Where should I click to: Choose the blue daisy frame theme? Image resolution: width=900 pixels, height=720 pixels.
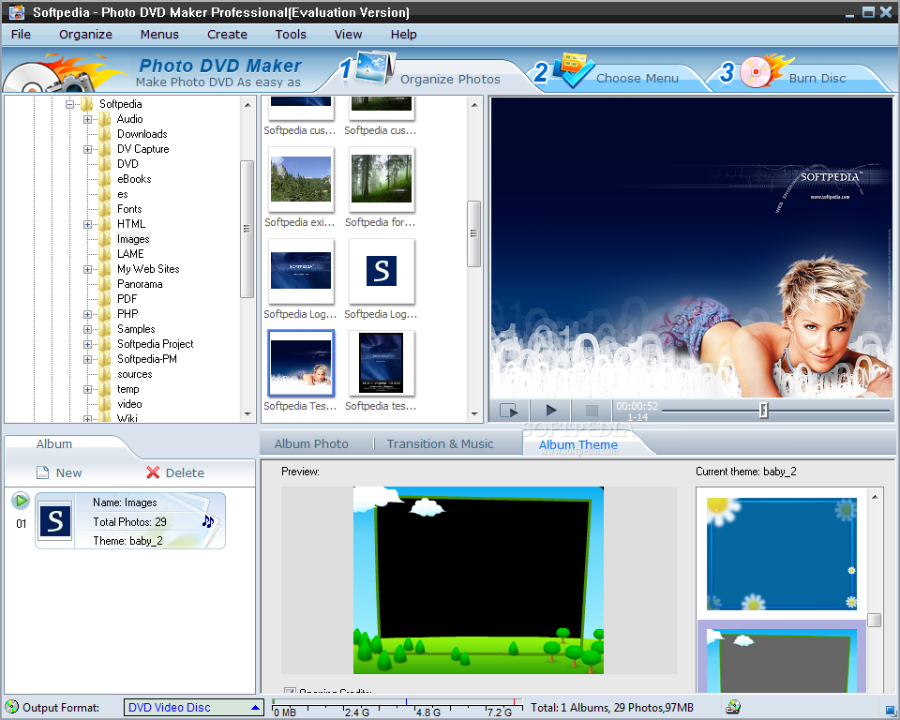[x=782, y=553]
